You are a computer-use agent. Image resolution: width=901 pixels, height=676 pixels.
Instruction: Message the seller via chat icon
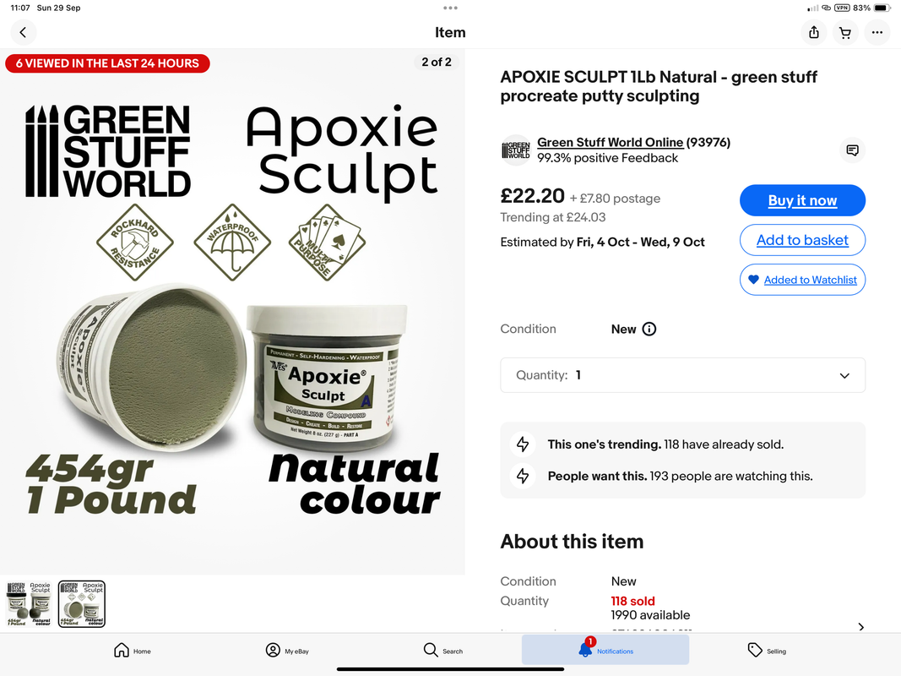tap(852, 150)
